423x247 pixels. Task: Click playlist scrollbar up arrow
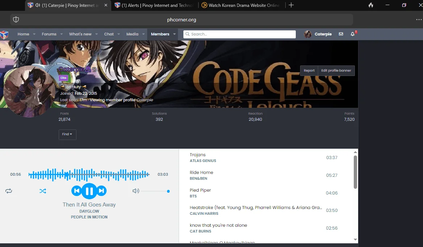coord(355,152)
